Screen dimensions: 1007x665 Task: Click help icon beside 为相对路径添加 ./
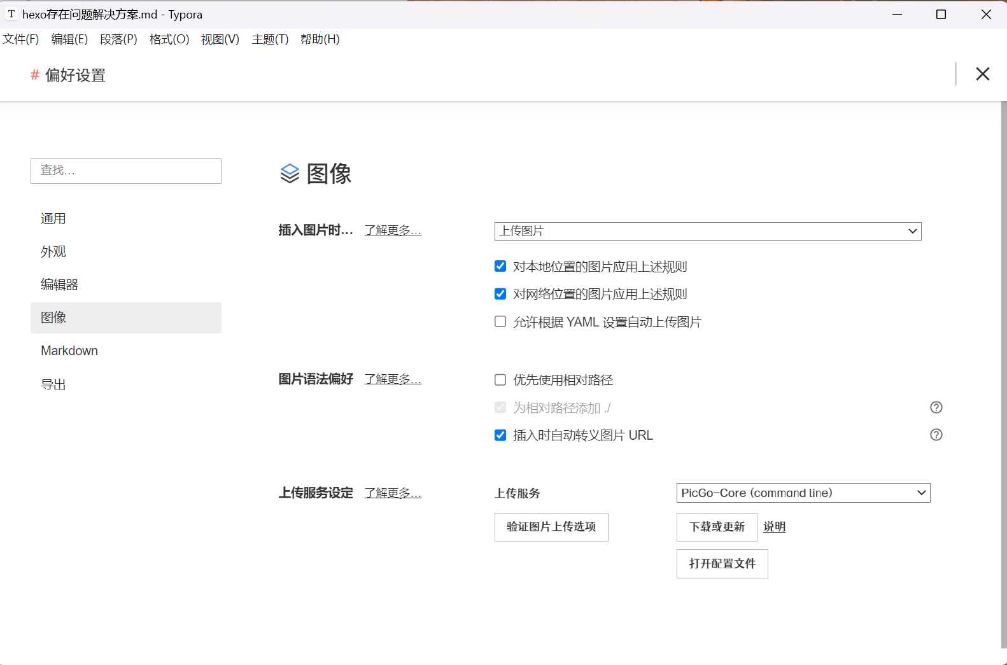(936, 407)
